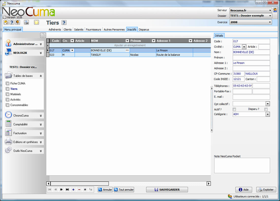The height and width of the screenshot is (201, 280).
Task: Switch to the Fournisseurs tab
Action: tap(93, 29)
